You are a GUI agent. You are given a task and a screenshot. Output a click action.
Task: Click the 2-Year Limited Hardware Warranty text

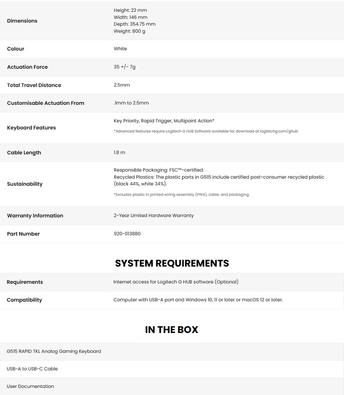coord(153,216)
